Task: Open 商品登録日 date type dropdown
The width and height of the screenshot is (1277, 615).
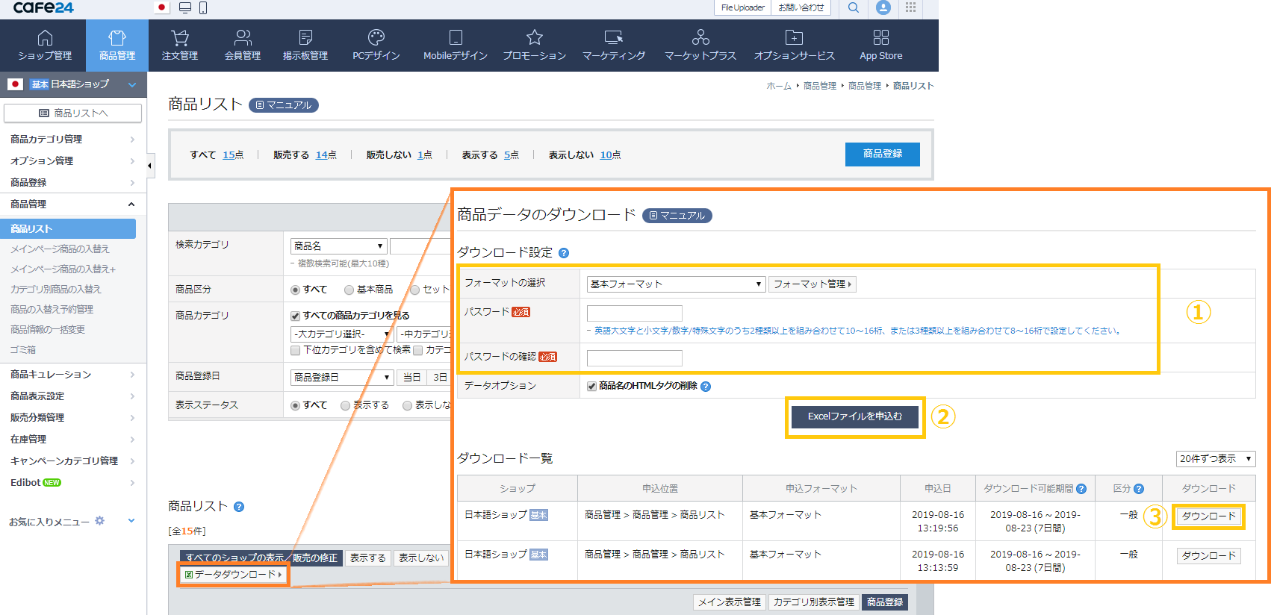Action: point(342,378)
